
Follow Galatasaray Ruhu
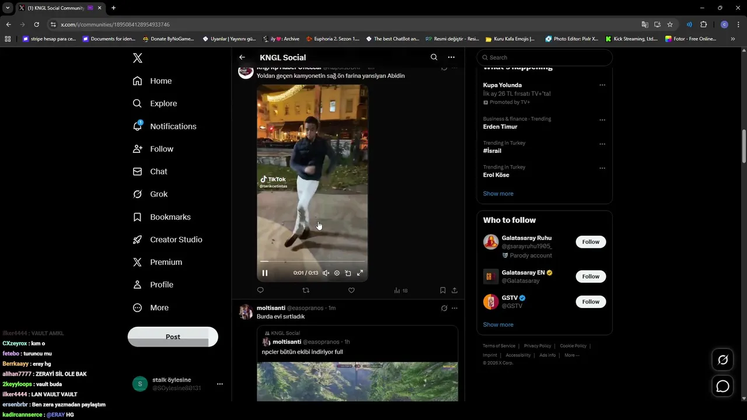click(x=591, y=242)
